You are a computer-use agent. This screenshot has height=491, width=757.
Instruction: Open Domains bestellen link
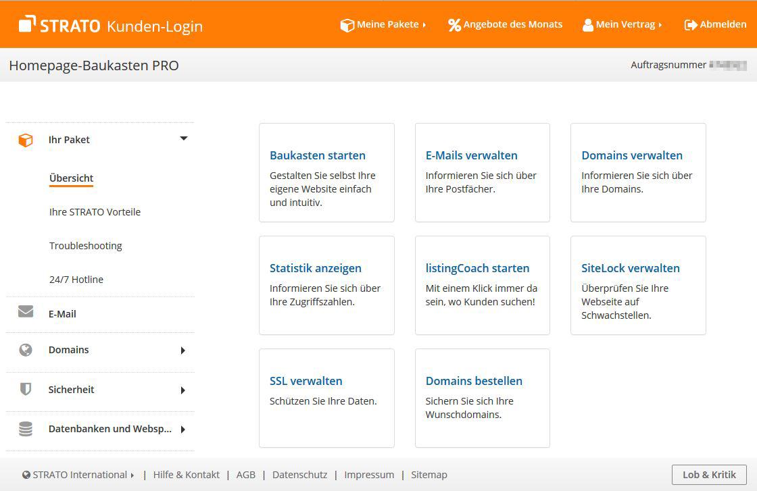click(474, 381)
